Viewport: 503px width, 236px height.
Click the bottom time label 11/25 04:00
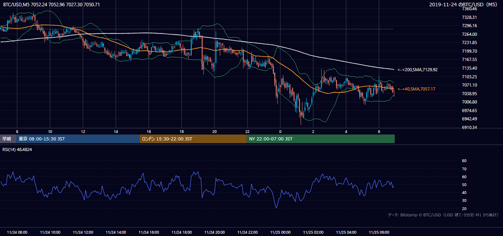[x=346, y=232]
